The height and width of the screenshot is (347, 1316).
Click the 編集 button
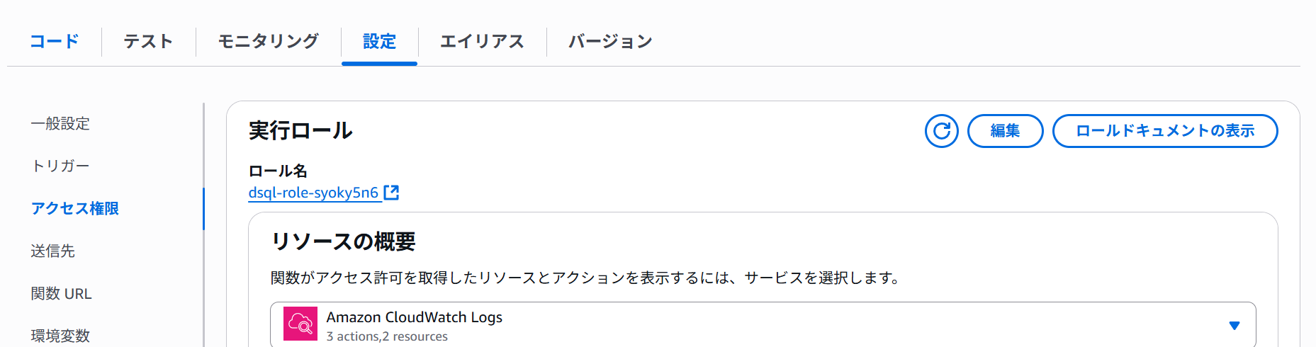pos(1005,131)
